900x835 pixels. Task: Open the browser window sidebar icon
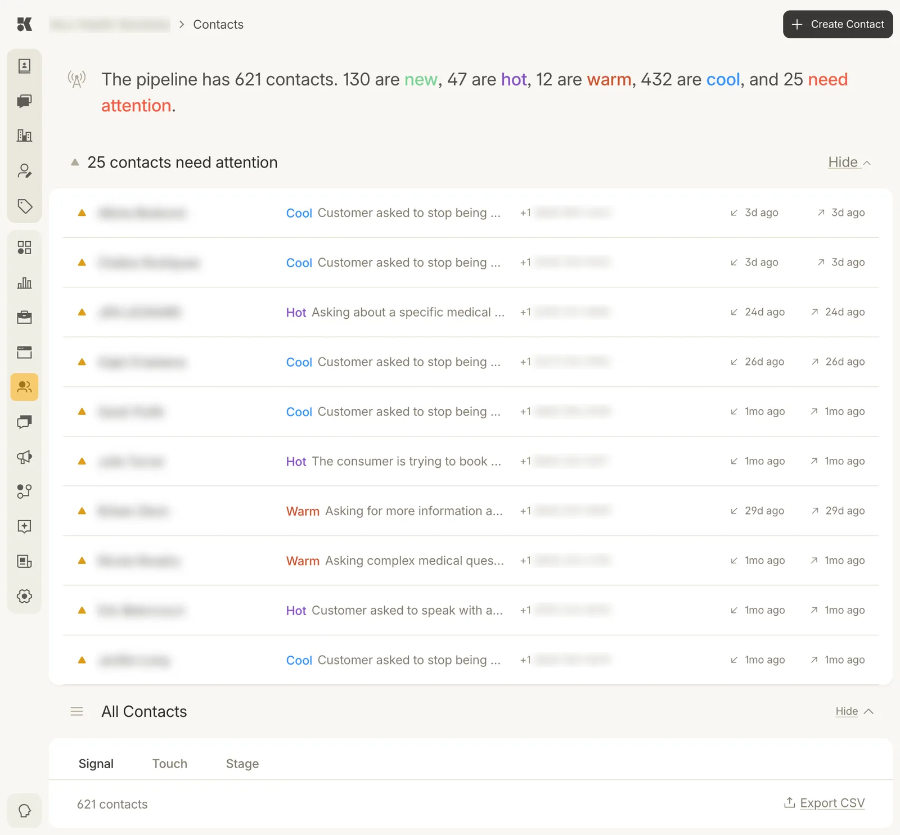(x=24, y=353)
